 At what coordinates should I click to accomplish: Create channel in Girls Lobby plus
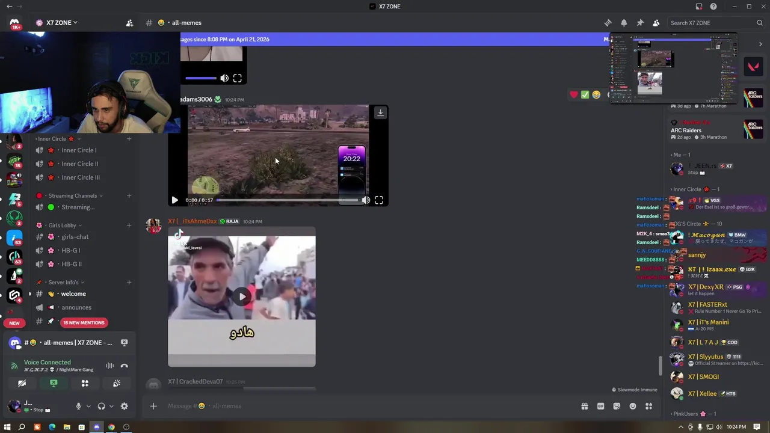click(129, 226)
